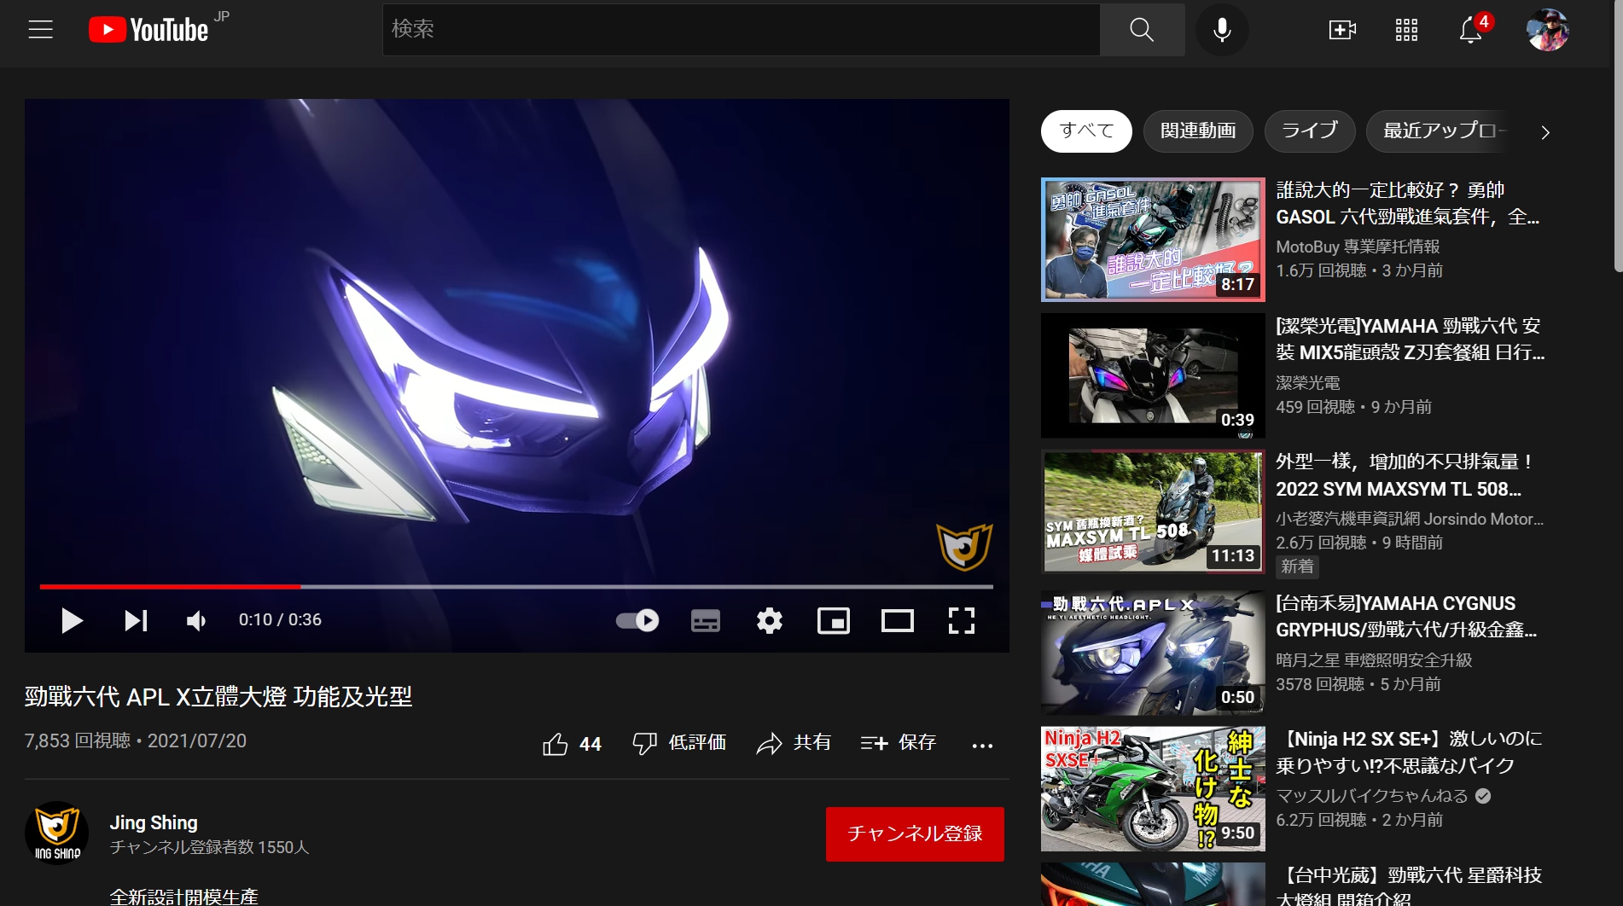Viewport: 1623px width, 906px height.
Task: Click subscriber count チャンネル登録者数 1550人
Action: coord(209,847)
